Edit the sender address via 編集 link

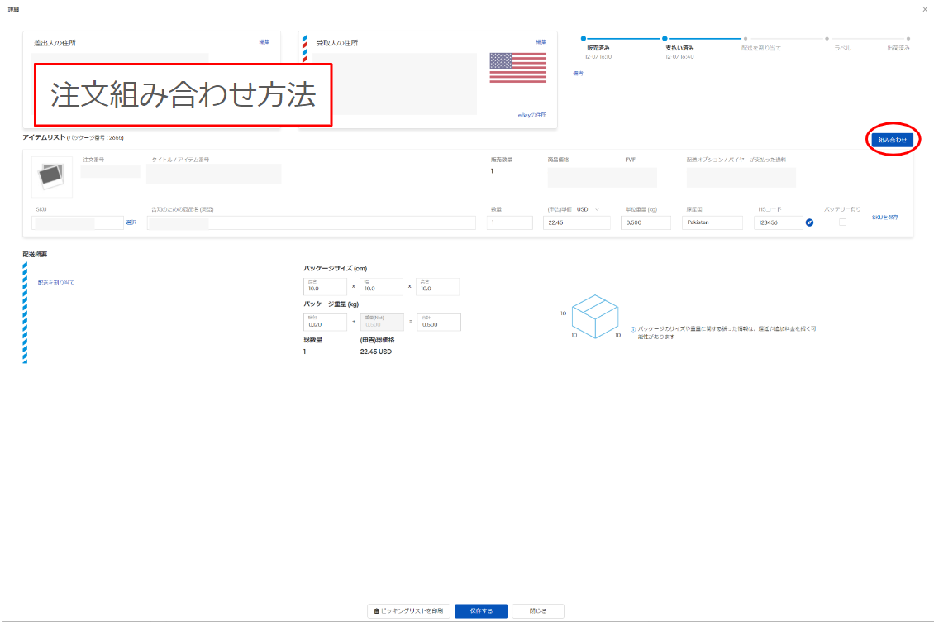(x=264, y=41)
